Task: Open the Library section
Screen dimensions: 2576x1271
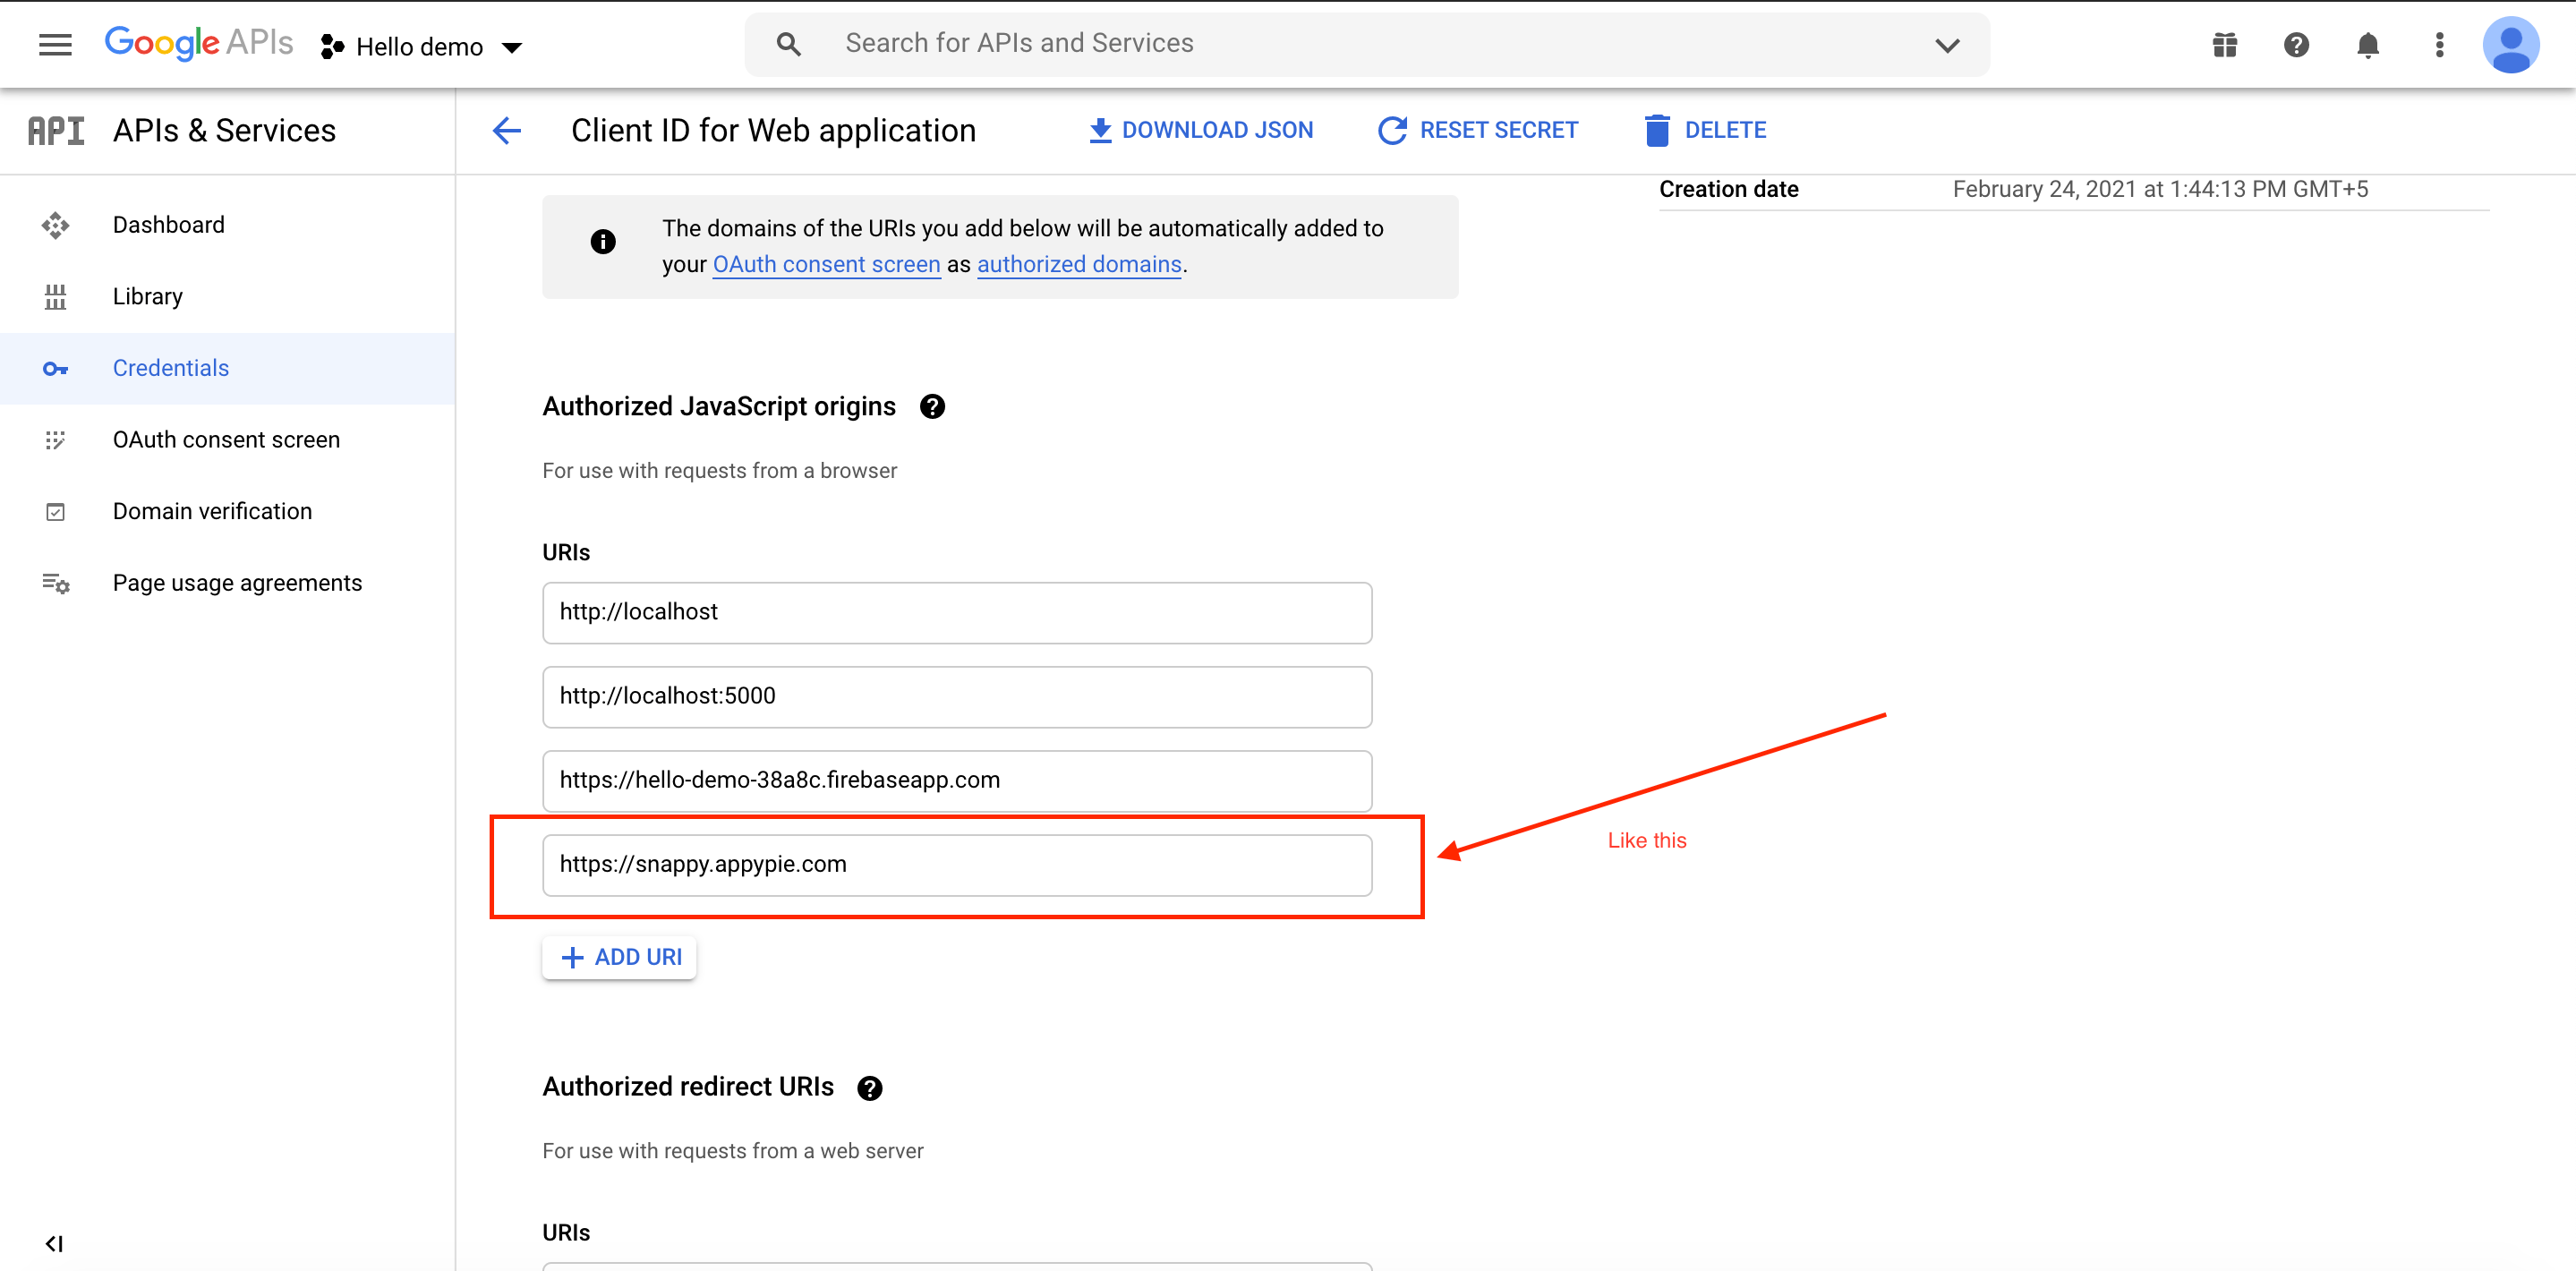Action: pos(147,297)
